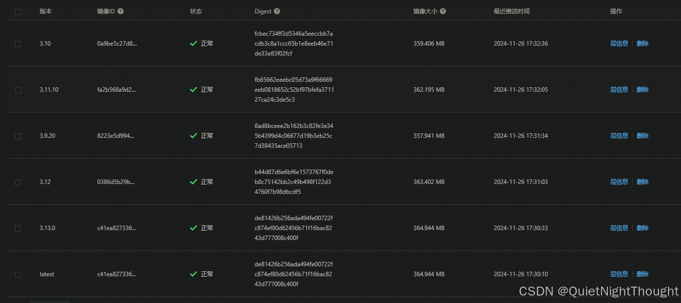Open 层信息 for version 3.12
This screenshot has width=681, height=303.
click(619, 182)
